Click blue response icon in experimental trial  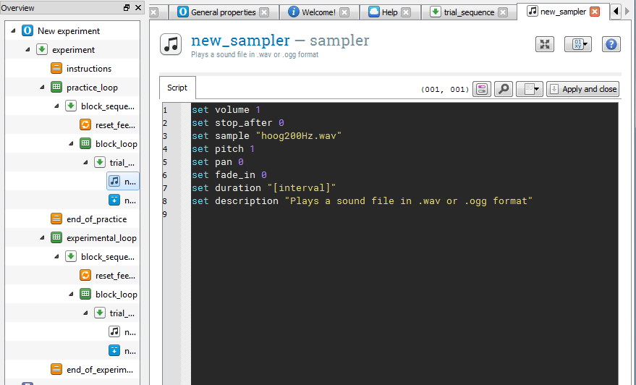click(114, 350)
